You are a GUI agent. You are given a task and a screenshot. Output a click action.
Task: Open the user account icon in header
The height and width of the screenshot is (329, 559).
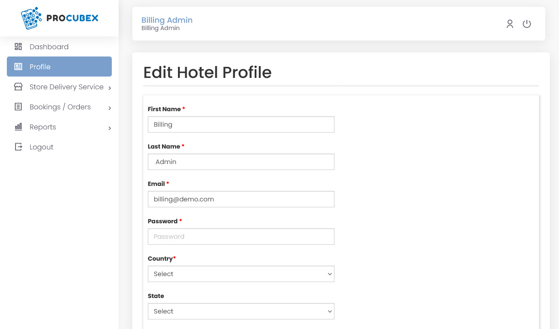(510, 24)
